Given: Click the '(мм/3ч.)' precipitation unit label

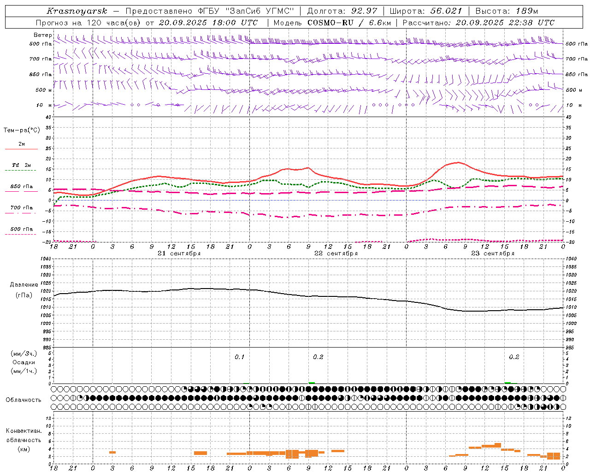Looking at the screenshot, I should tap(24, 354).
